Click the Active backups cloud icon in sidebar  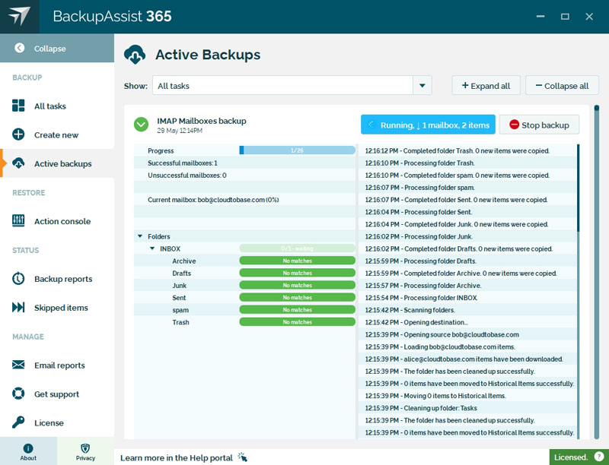click(18, 163)
